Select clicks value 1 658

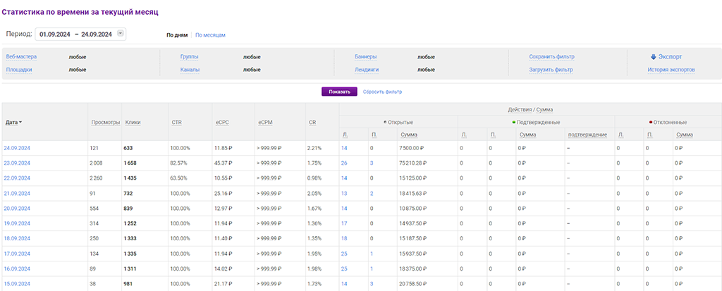(x=130, y=163)
